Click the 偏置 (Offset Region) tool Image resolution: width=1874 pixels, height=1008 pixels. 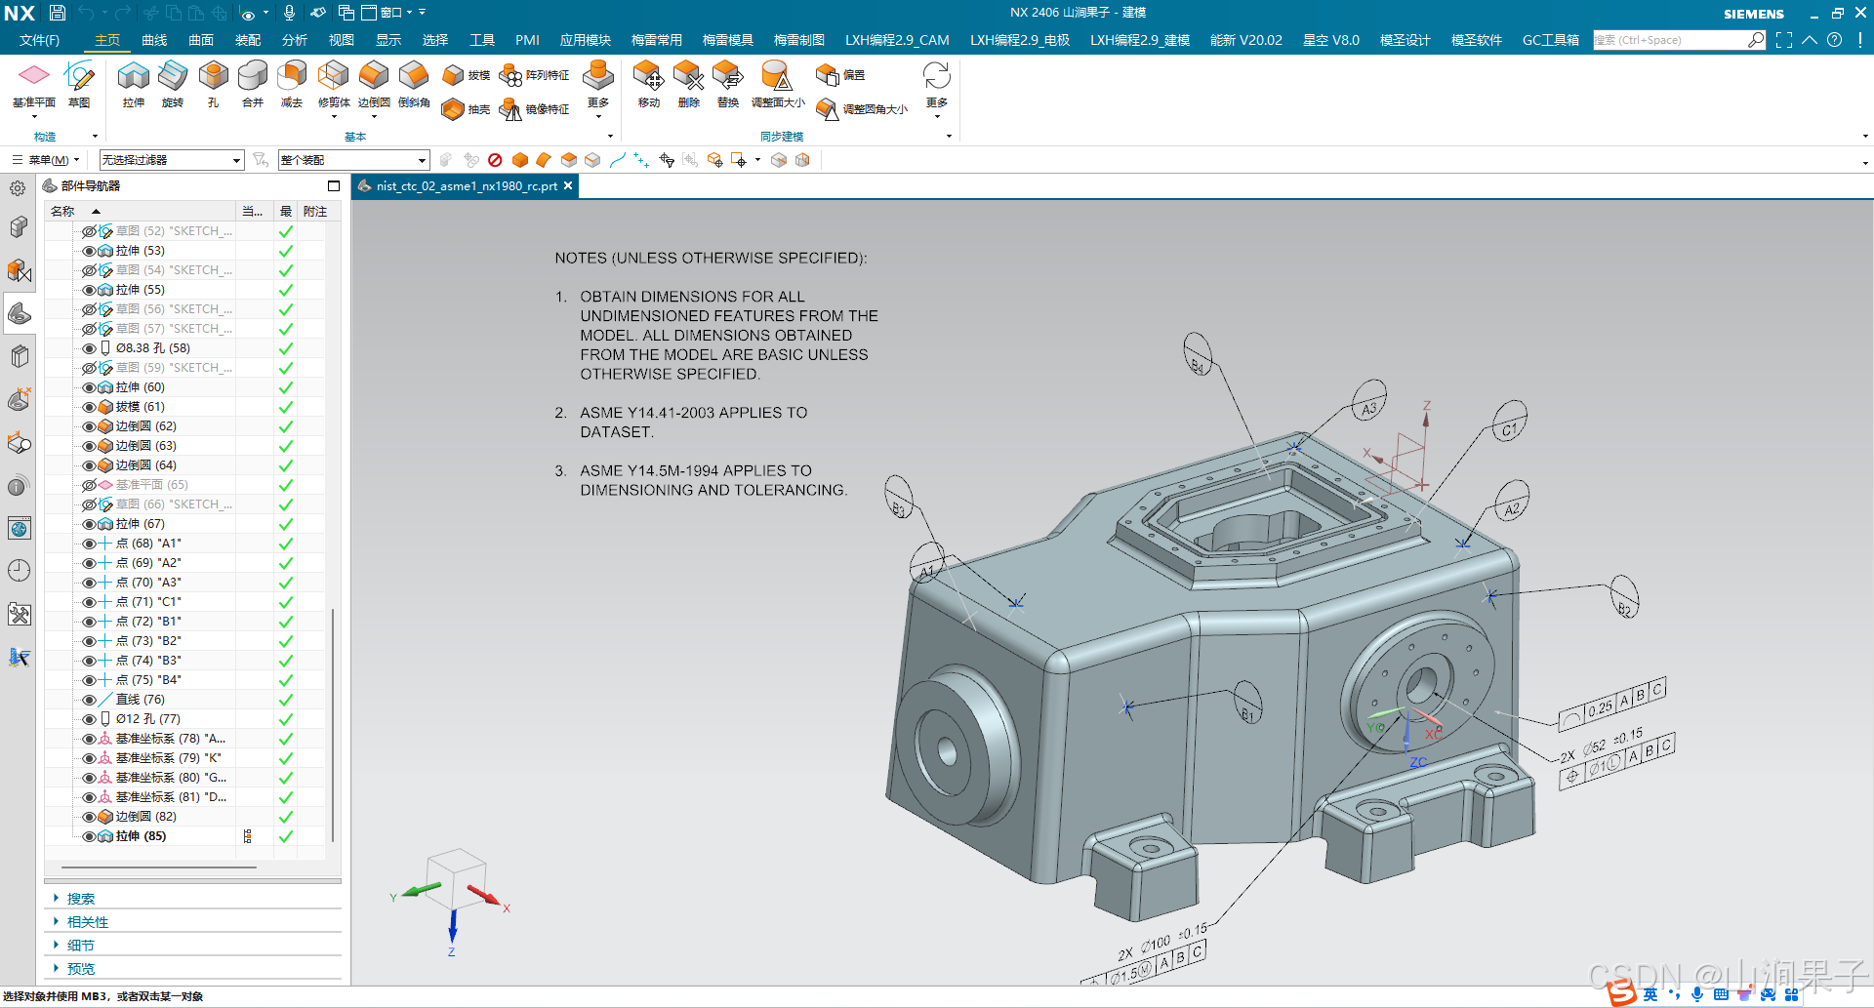tap(840, 75)
